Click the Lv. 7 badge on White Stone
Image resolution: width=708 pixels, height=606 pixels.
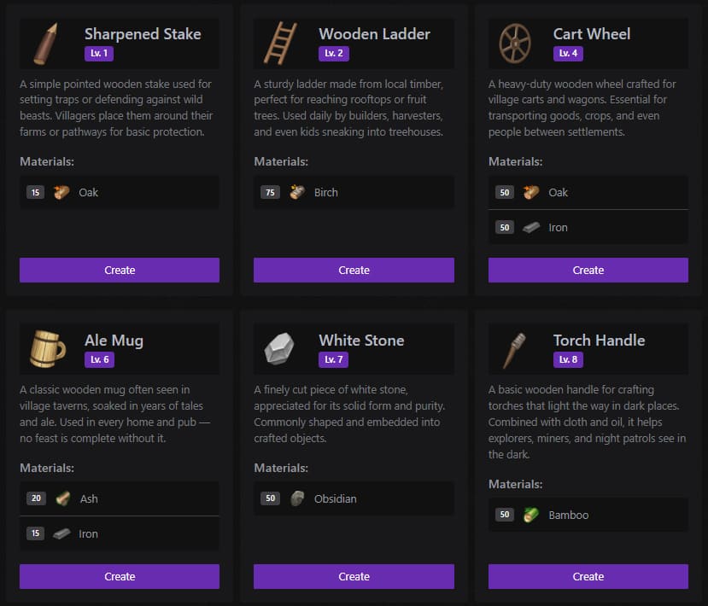point(333,359)
